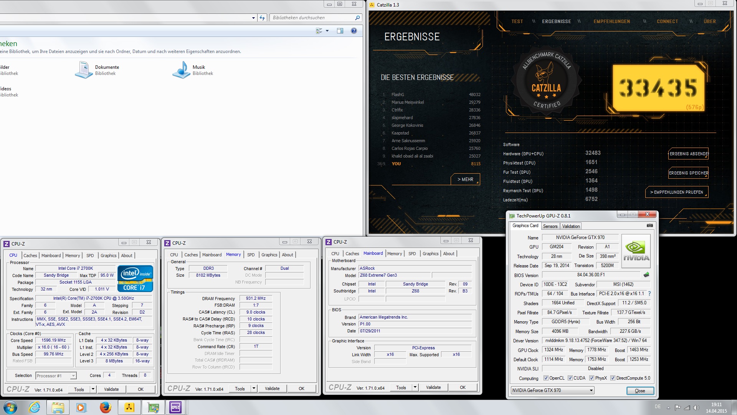737x415 pixels.
Task: Expand Tools dropdown arrow in Memory window
Action: pyautogui.click(x=254, y=388)
